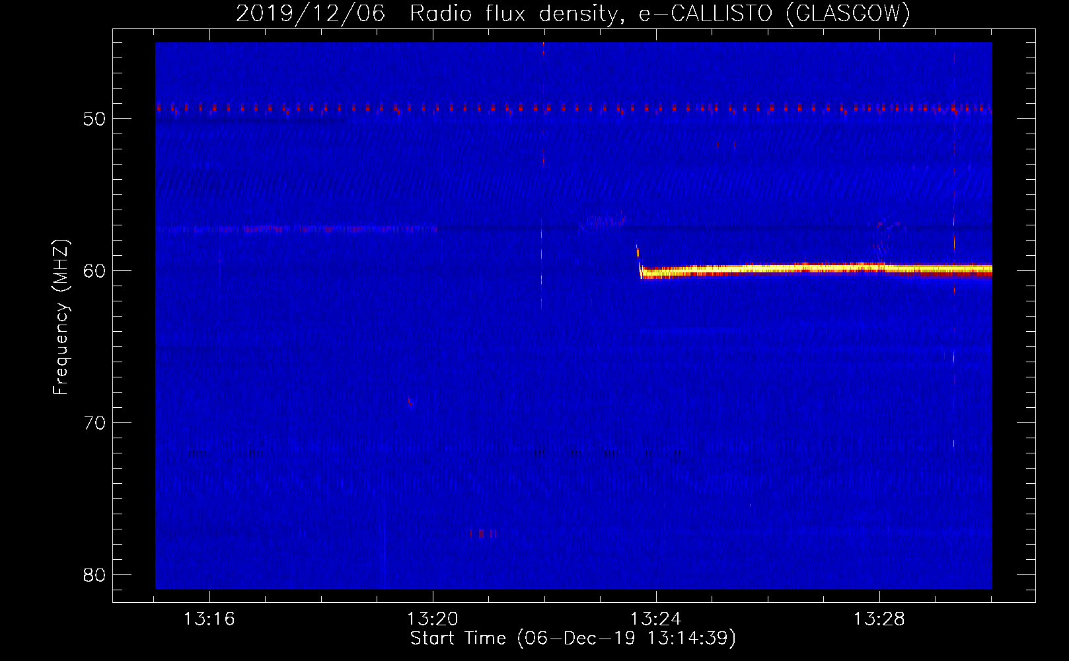Click the 13:28 time tick label
The height and width of the screenshot is (661, 1069).
[879, 619]
